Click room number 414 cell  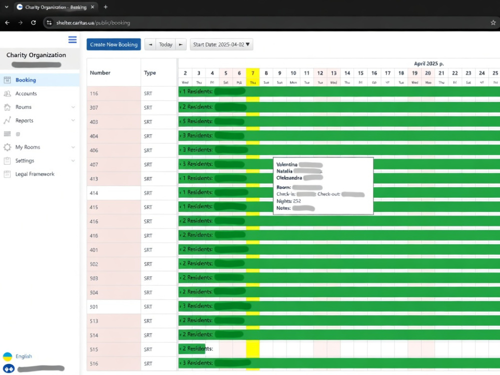tap(113, 193)
